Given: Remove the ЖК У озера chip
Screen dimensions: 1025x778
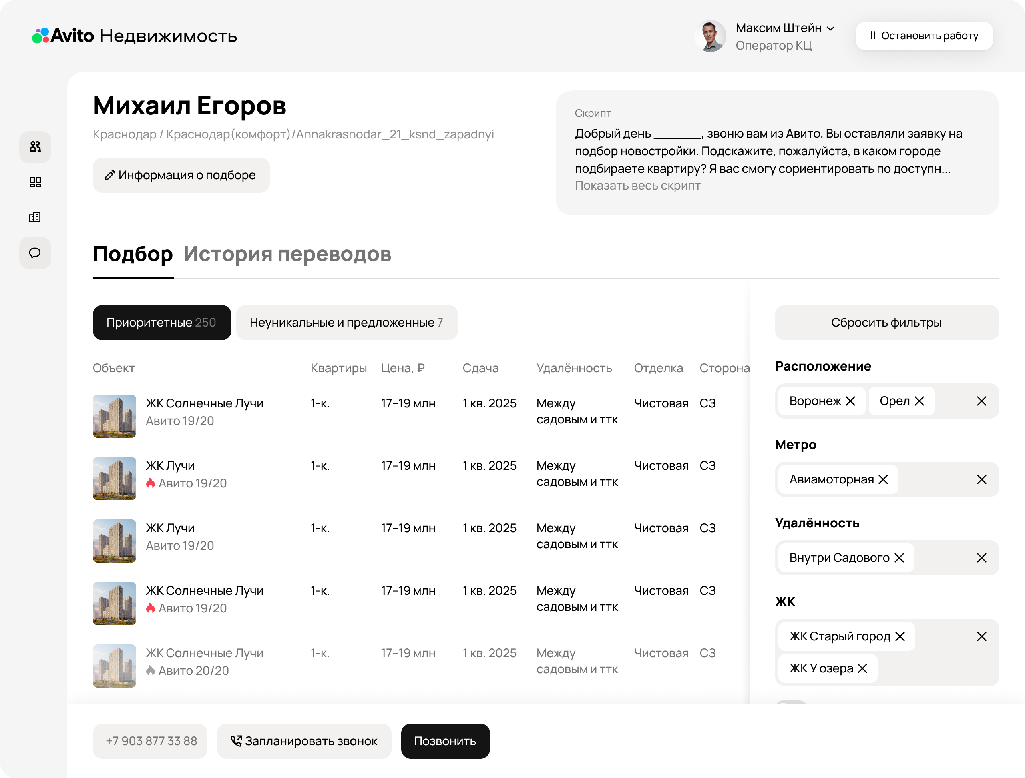Looking at the screenshot, I should click(862, 668).
